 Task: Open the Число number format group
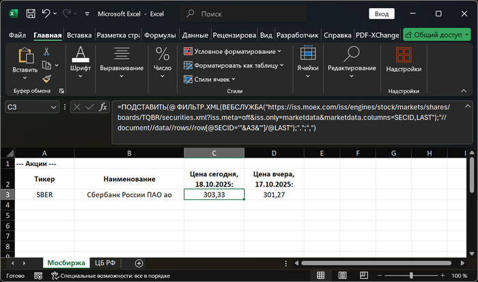click(163, 63)
